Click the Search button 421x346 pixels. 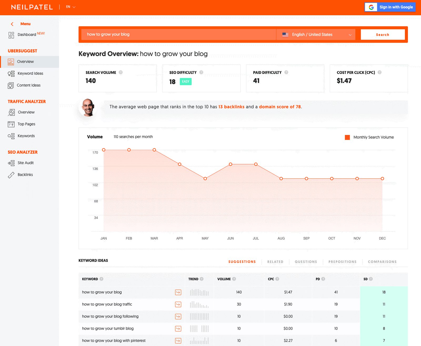[x=382, y=34]
